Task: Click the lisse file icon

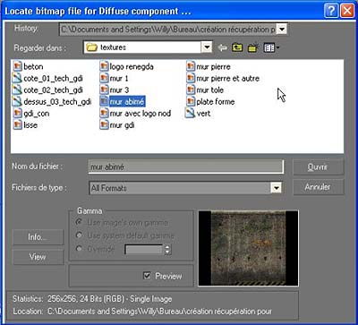Action: pyautogui.click(x=18, y=125)
